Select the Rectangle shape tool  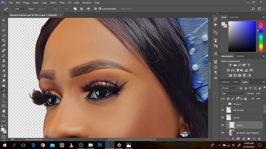click(x=4, y=106)
